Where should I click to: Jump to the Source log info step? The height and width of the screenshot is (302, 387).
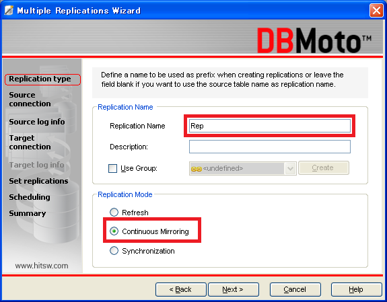click(37, 122)
